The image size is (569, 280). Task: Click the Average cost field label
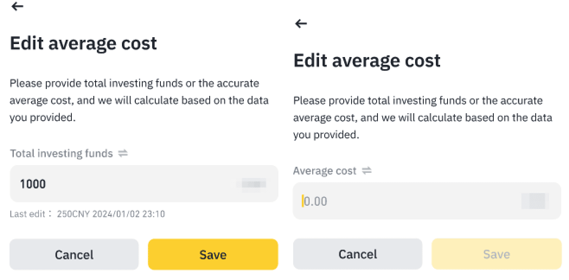pyautogui.click(x=325, y=171)
